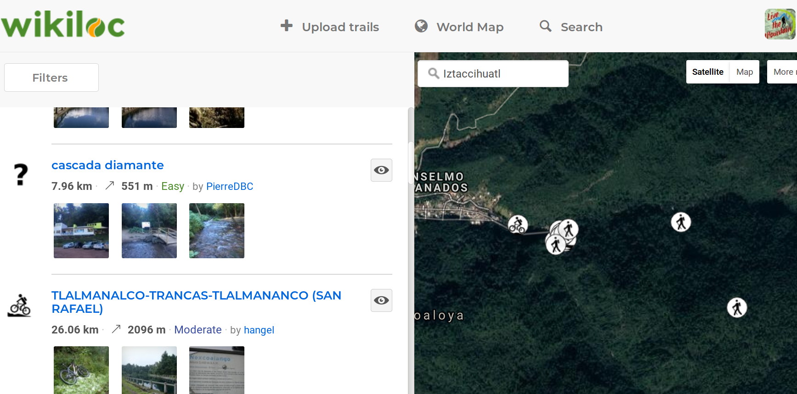
Task: Open the cascada diamante trail link
Action: (107, 165)
